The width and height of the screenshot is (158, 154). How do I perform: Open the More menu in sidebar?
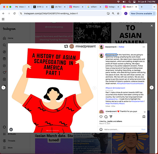8,148
